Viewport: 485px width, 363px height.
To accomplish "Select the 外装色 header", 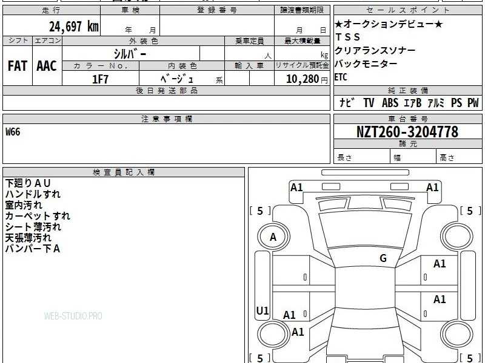I will 143,41.
